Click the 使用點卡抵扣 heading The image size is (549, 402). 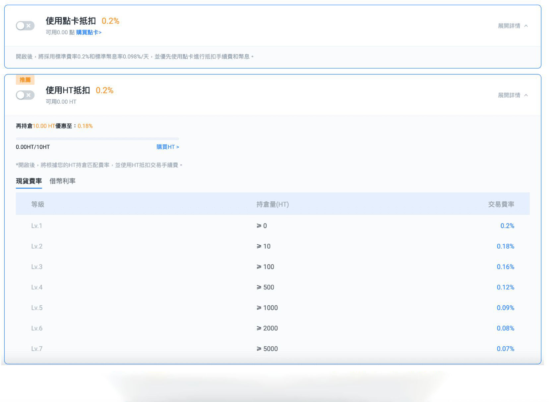coord(71,21)
